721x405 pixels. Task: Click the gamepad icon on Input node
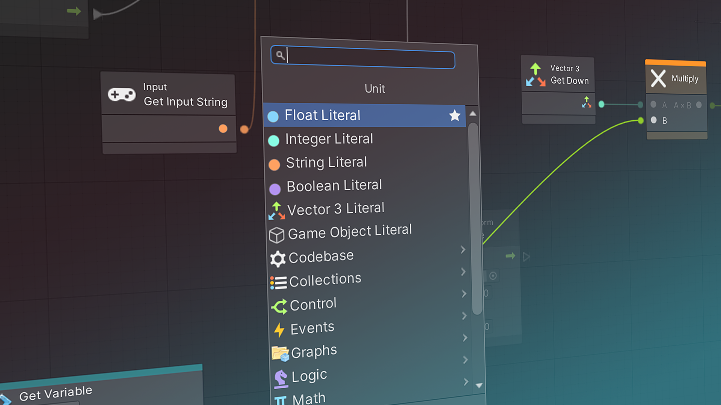[122, 95]
